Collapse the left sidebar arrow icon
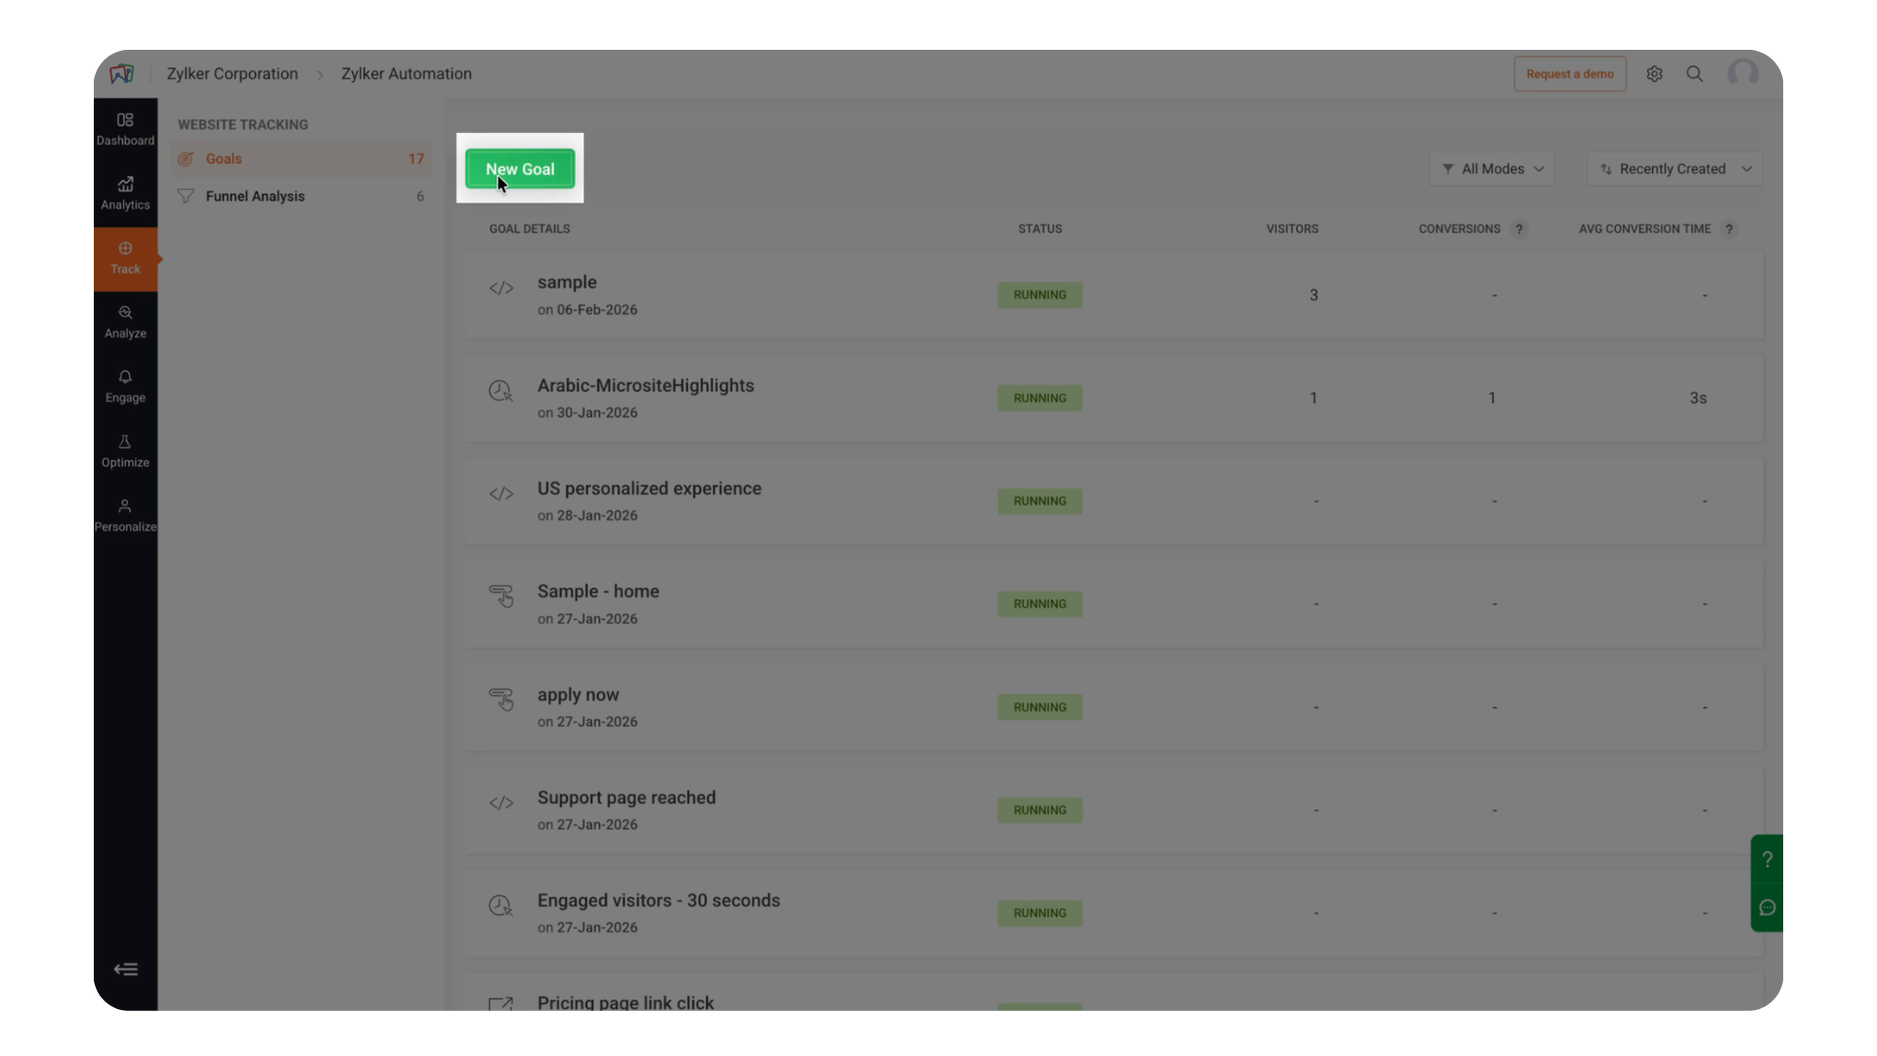 [x=125, y=969]
